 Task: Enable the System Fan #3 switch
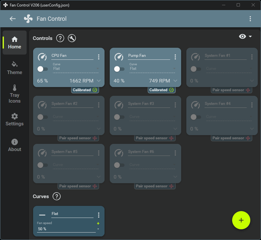click(x=119, y=117)
